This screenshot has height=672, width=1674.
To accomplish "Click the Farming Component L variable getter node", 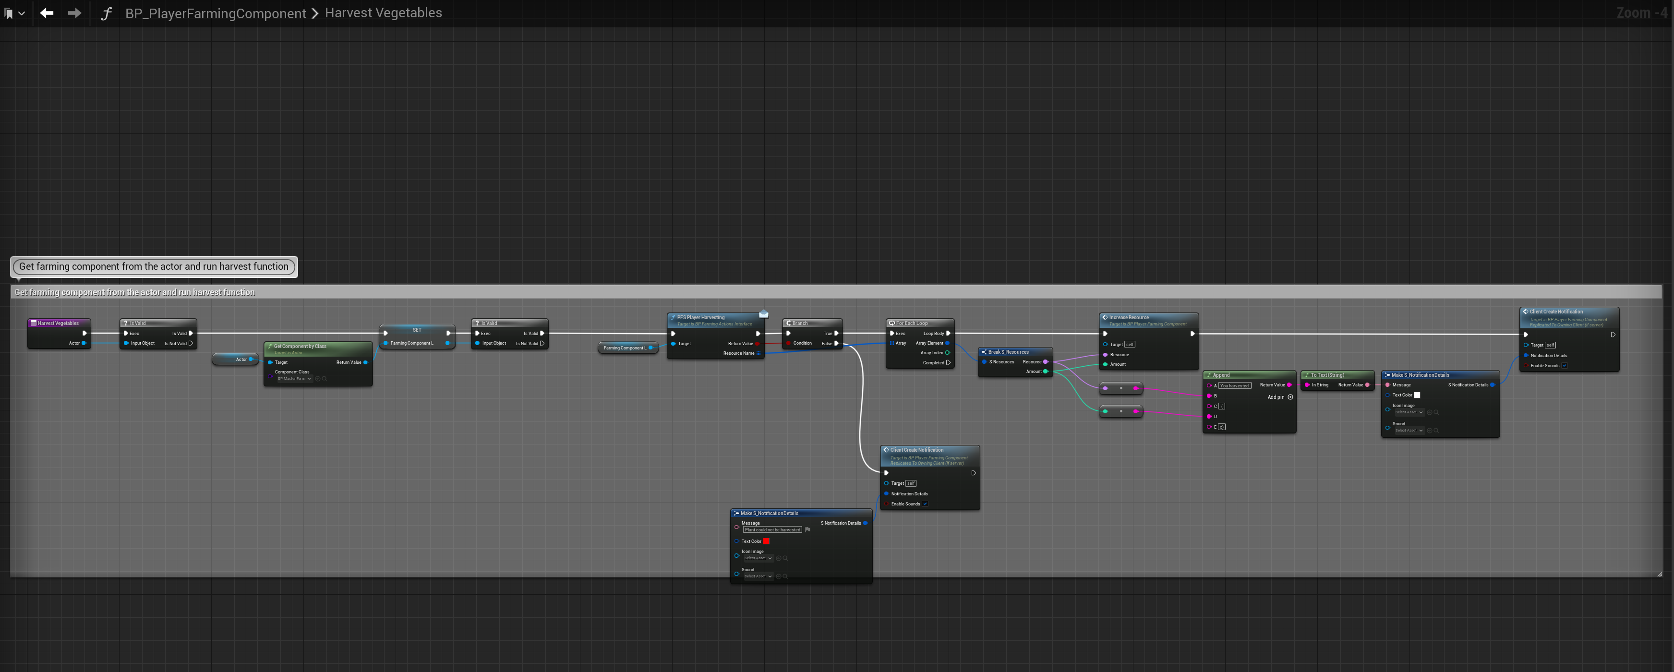I will pos(626,348).
